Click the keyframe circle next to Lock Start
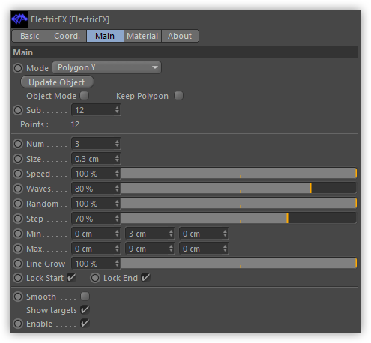 (x=18, y=278)
